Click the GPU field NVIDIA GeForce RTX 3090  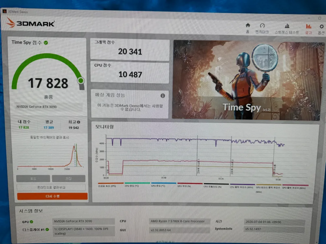coord(83,221)
